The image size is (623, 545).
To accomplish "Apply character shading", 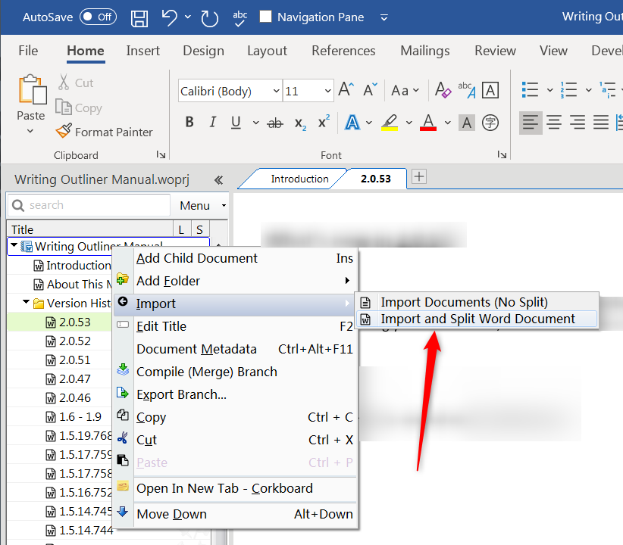I will coord(467,123).
